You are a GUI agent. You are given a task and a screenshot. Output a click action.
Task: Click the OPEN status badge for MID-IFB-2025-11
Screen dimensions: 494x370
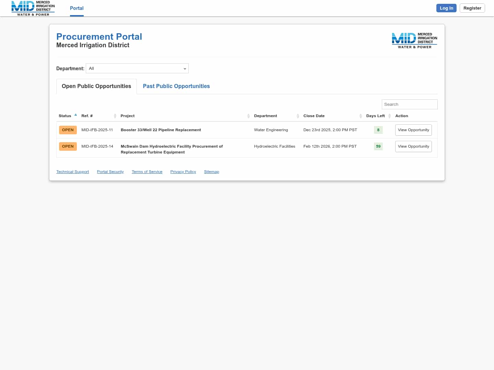[x=68, y=130]
